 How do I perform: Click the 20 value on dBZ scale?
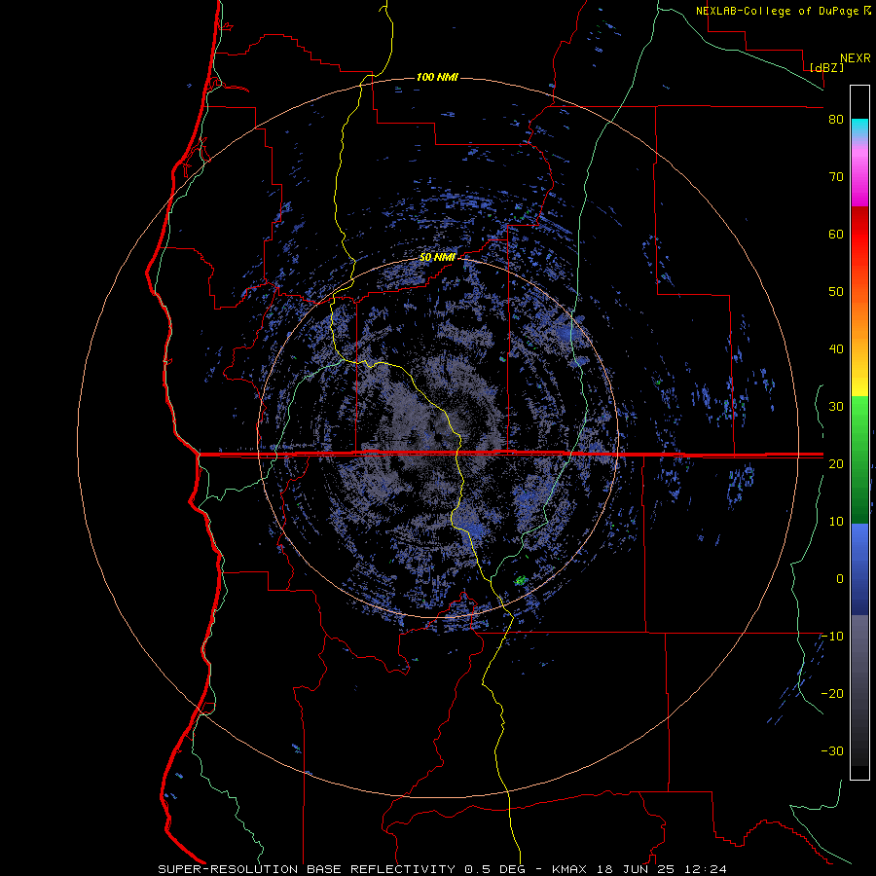tap(836, 463)
